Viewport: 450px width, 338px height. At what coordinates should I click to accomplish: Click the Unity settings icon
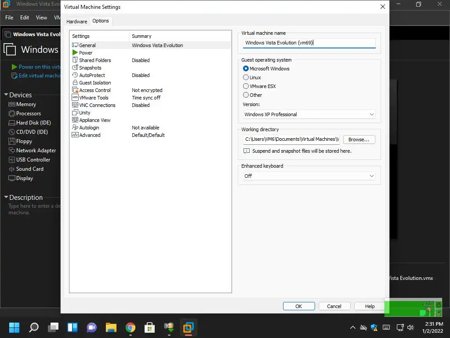pyautogui.click(x=75, y=112)
